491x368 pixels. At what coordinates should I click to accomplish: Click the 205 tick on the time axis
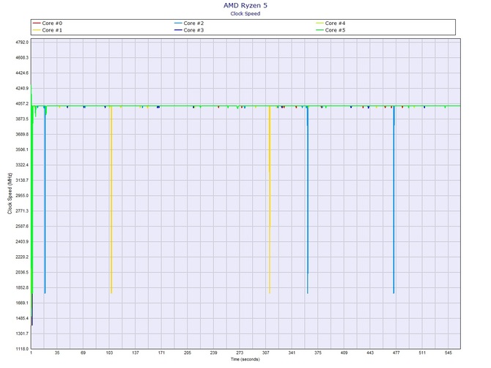pos(188,353)
